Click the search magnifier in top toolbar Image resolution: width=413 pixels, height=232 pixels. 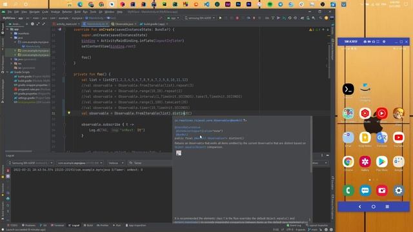(x=320, y=18)
